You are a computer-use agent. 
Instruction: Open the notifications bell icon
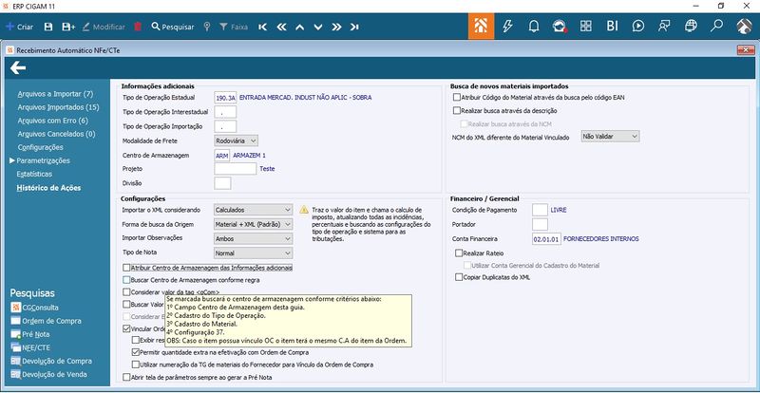[x=534, y=27]
